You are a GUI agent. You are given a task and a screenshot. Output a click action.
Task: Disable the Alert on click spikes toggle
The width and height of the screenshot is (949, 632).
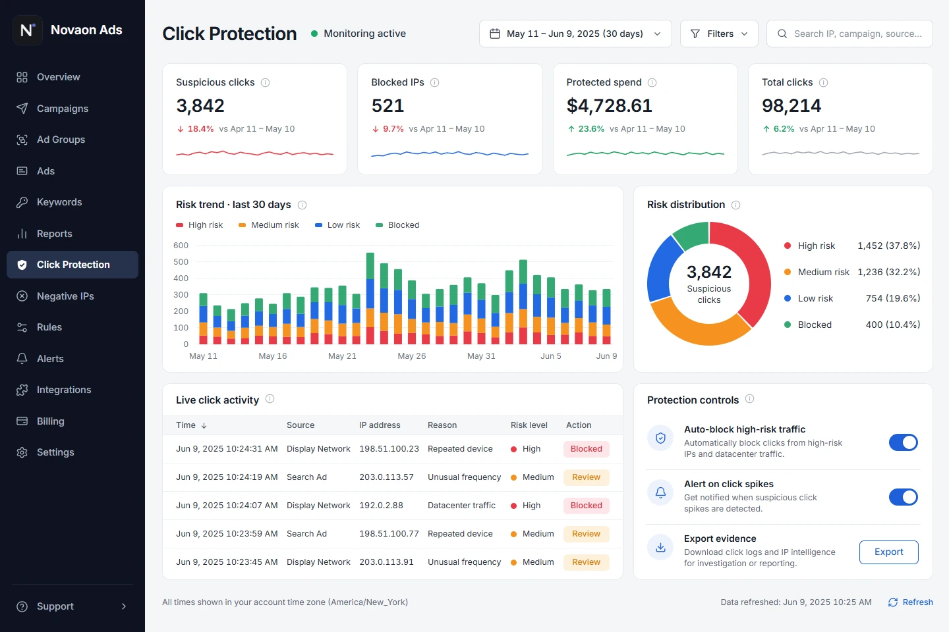[x=903, y=497]
